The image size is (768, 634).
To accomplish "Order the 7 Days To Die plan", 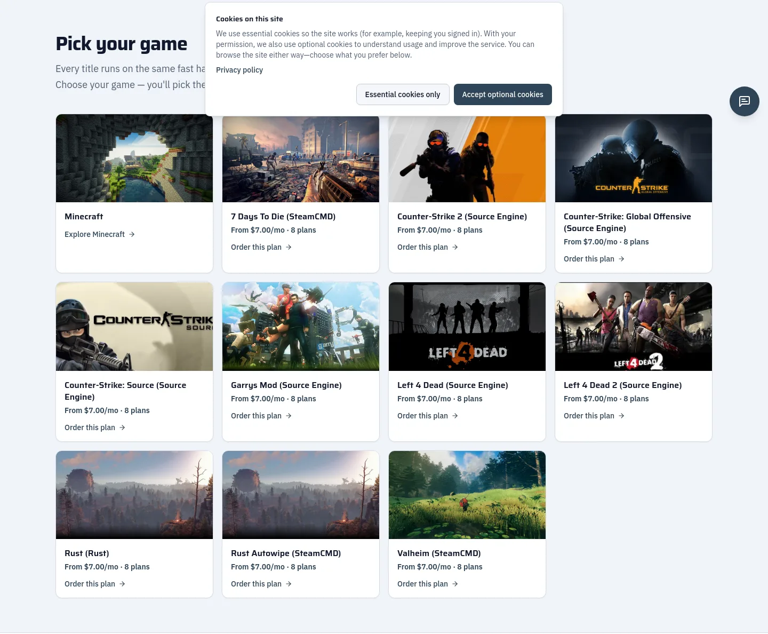I will (x=261, y=247).
